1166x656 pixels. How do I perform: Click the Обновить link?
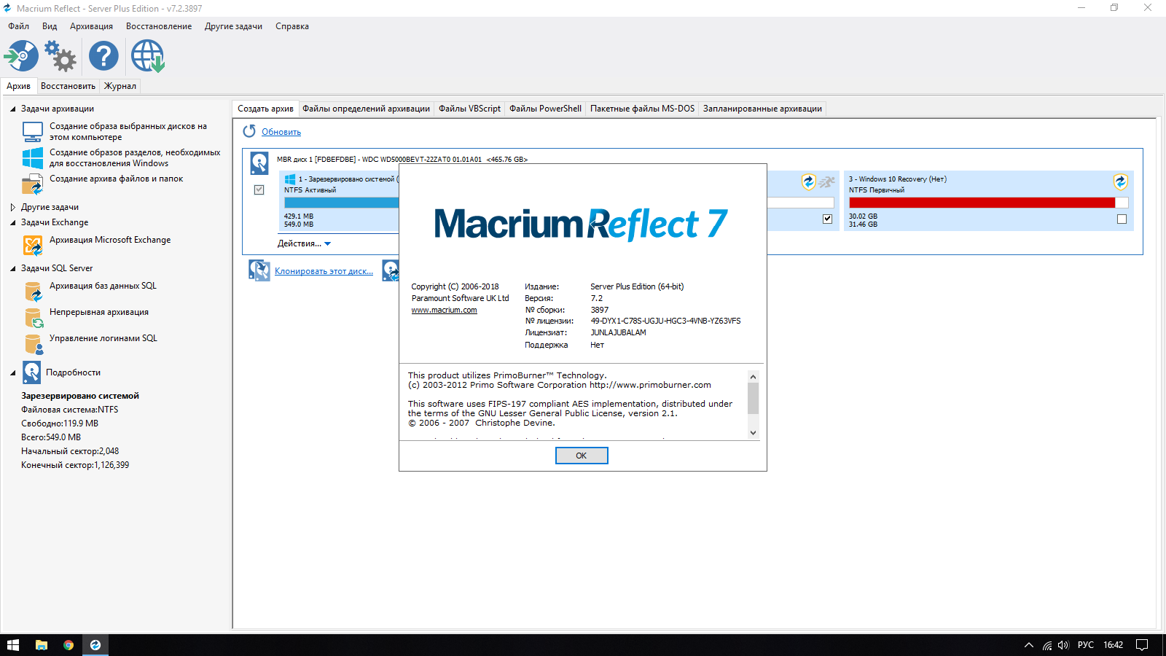[x=281, y=132]
